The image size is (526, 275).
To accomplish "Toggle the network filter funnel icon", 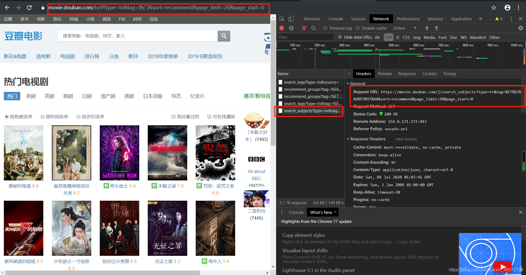I will click(x=304, y=28).
